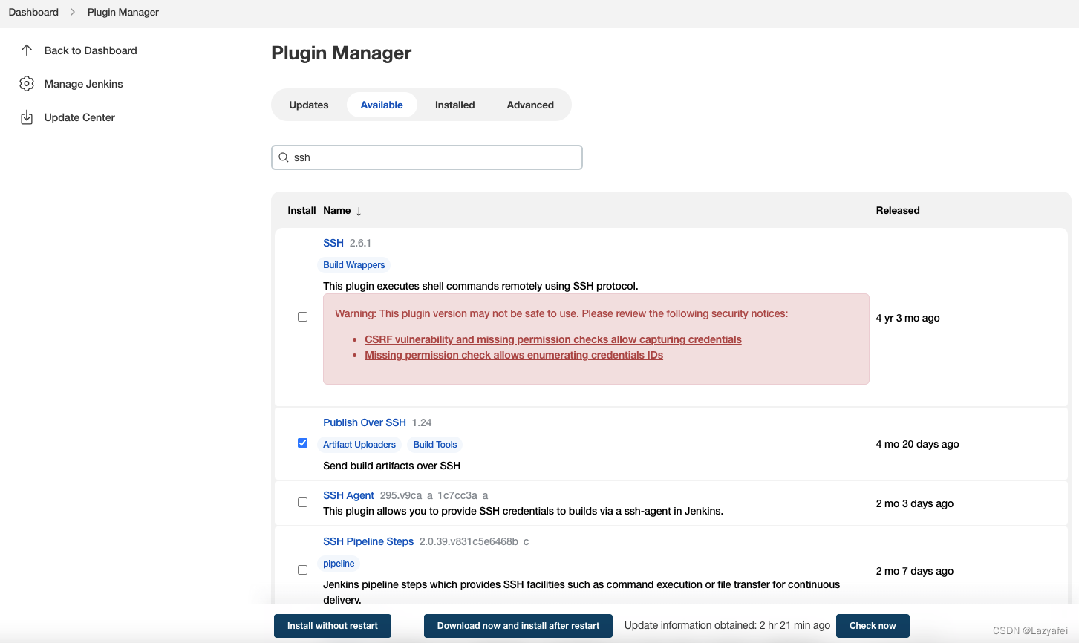Click the Install column header
Screen dimensions: 1079x643
pos(301,211)
